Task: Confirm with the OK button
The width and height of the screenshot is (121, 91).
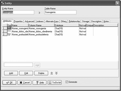Action: (x=9, y=82)
